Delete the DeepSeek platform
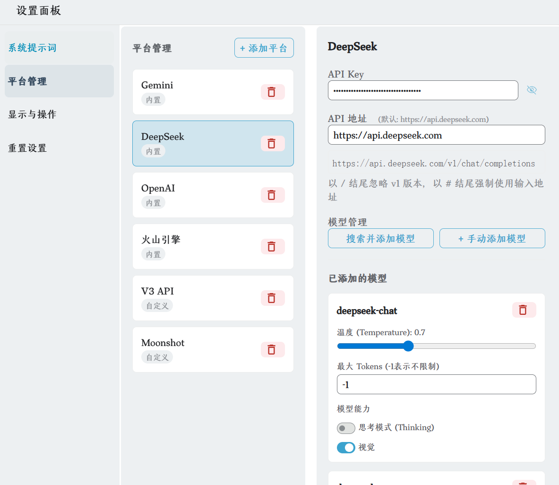 (272, 143)
